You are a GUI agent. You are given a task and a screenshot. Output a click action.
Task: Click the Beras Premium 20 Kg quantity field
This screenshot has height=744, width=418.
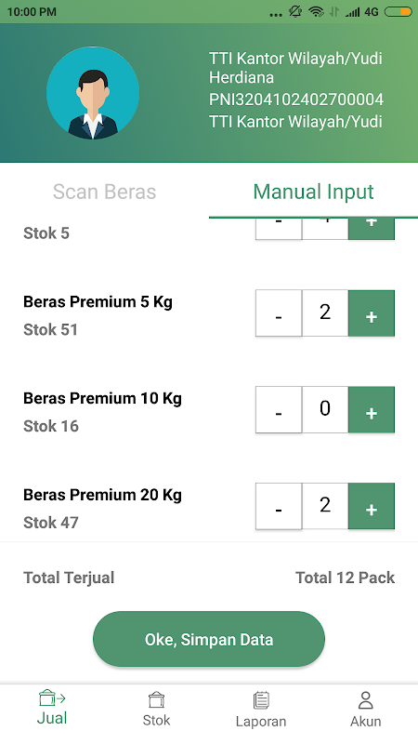(325, 506)
